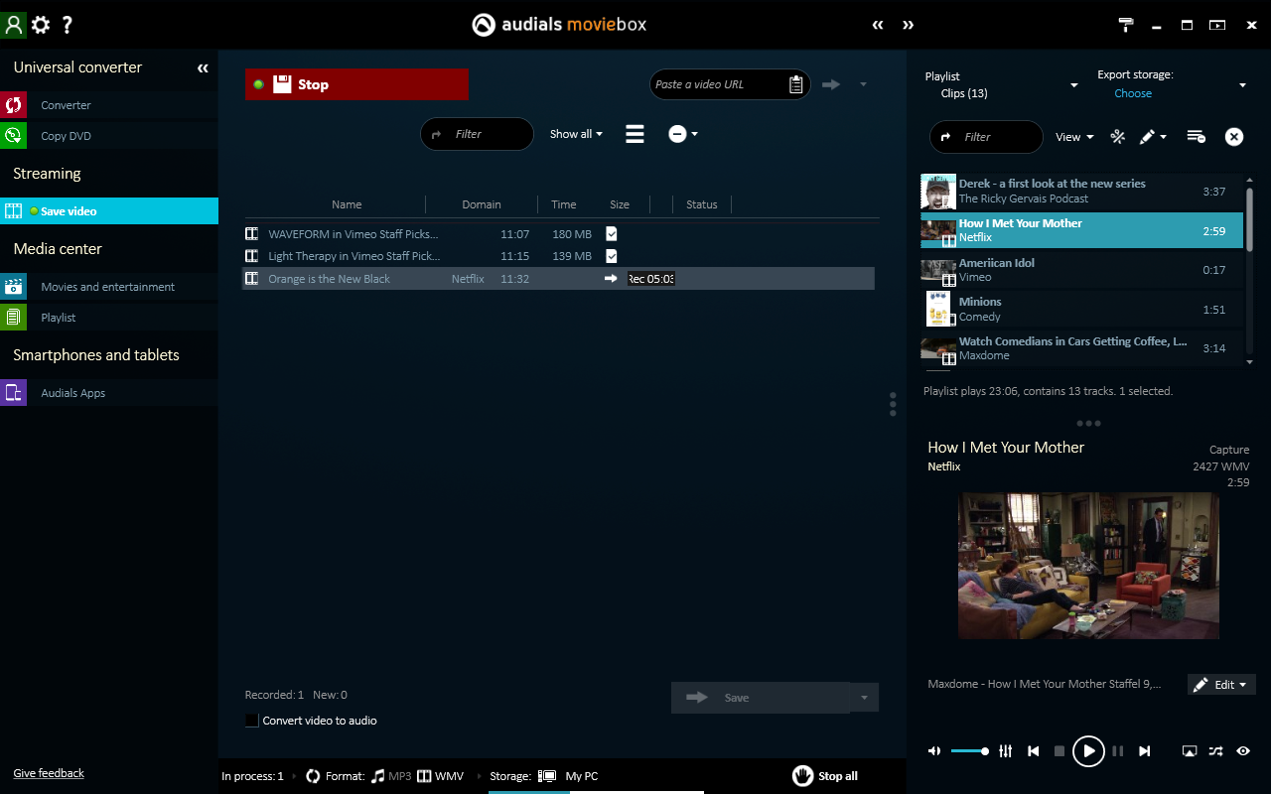Click the clipboard paste icon in URL box

point(795,84)
